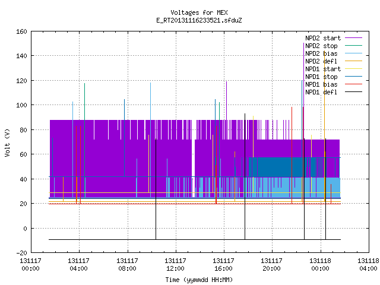Screen dimensions: 380x285
Task: Click the 'NPD2 bias' legend label
Action: point(321,53)
